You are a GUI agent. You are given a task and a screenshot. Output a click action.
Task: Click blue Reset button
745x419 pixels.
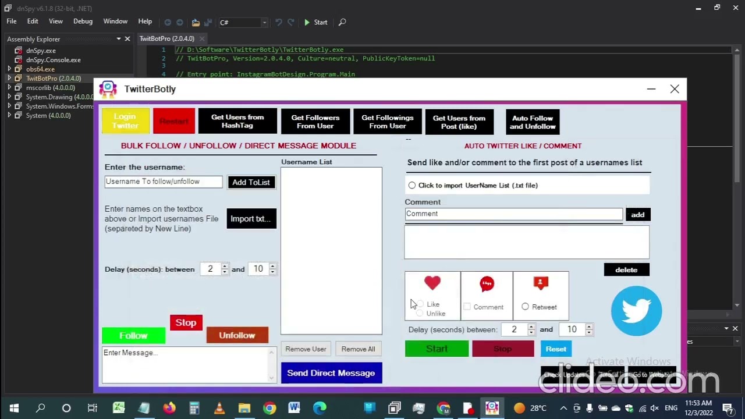click(x=556, y=349)
